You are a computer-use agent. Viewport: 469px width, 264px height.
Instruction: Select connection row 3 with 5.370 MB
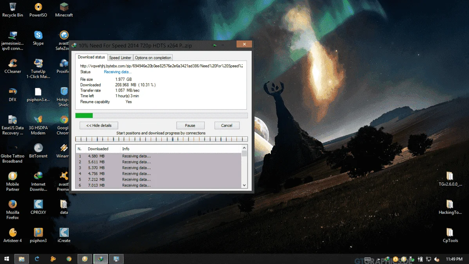(159, 168)
